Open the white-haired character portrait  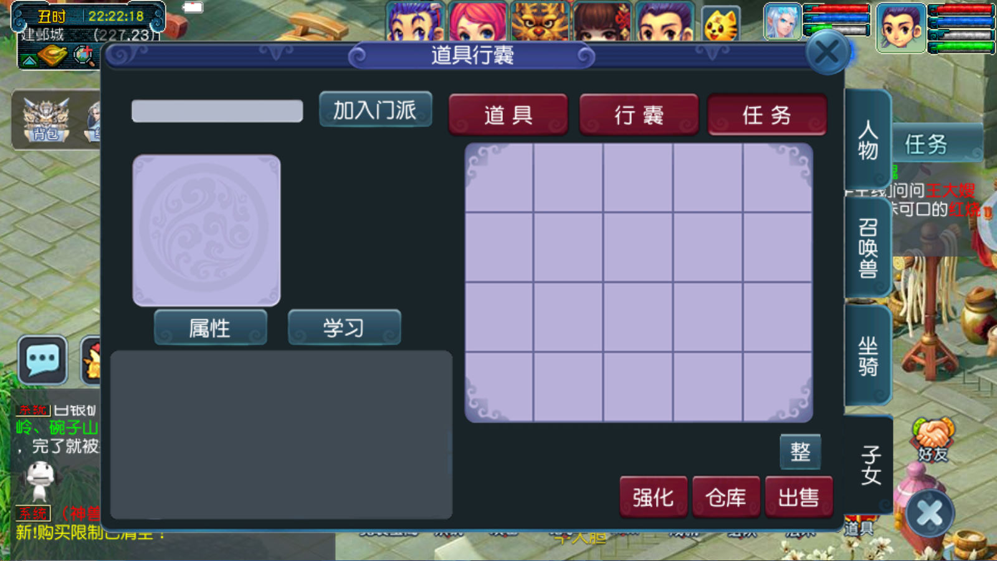782,21
